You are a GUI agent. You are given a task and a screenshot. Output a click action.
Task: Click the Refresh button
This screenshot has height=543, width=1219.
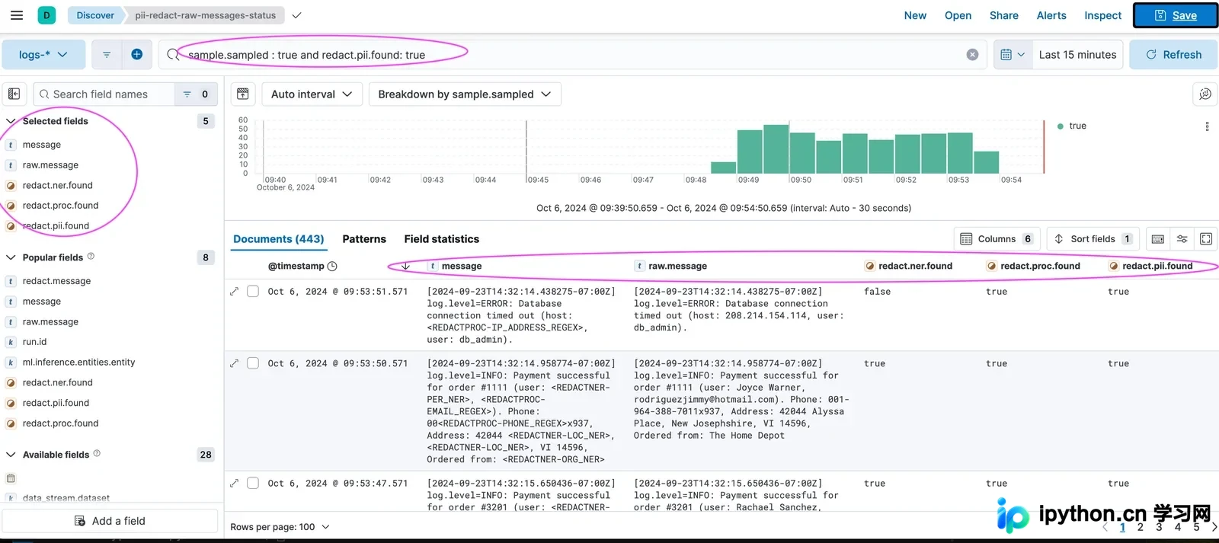(1173, 55)
